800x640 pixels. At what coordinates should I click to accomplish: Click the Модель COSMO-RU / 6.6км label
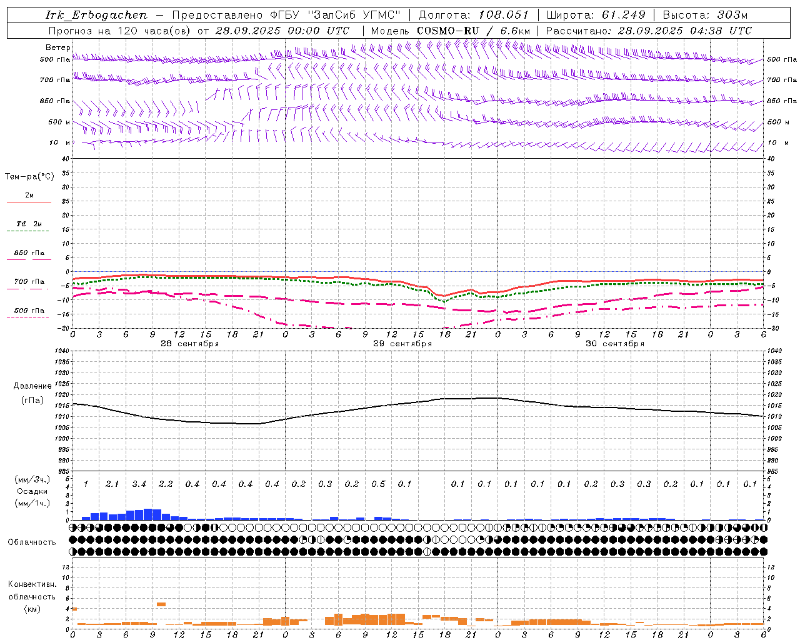(451, 31)
